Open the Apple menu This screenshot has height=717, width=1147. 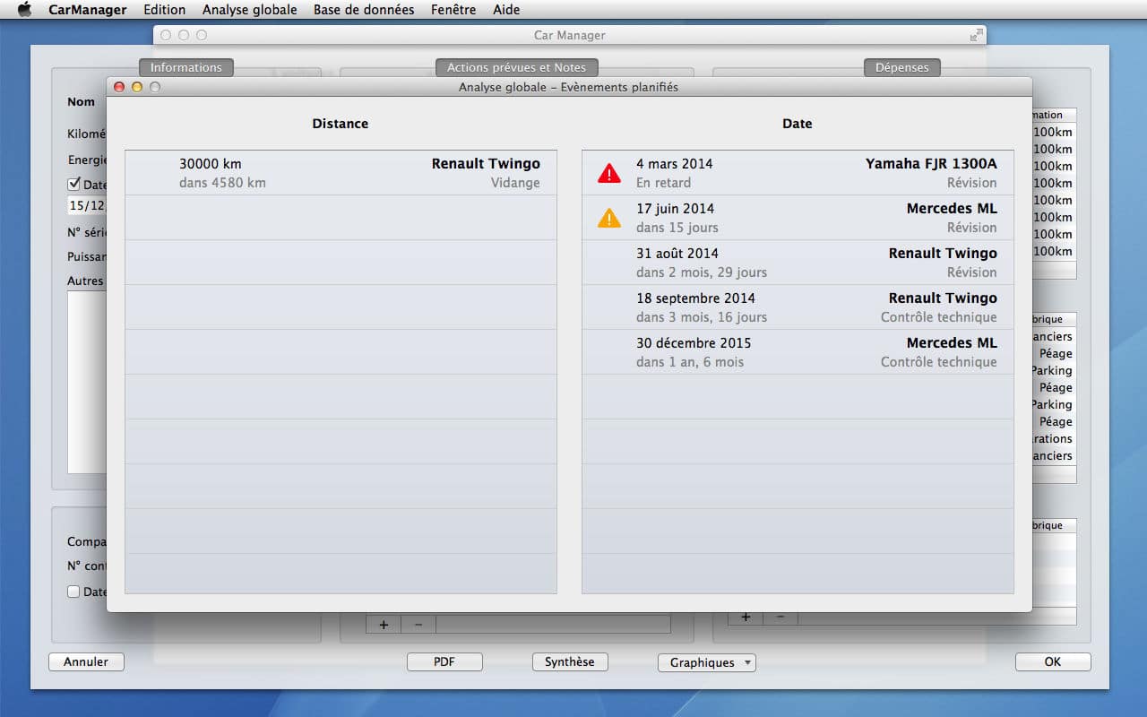pyautogui.click(x=24, y=10)
